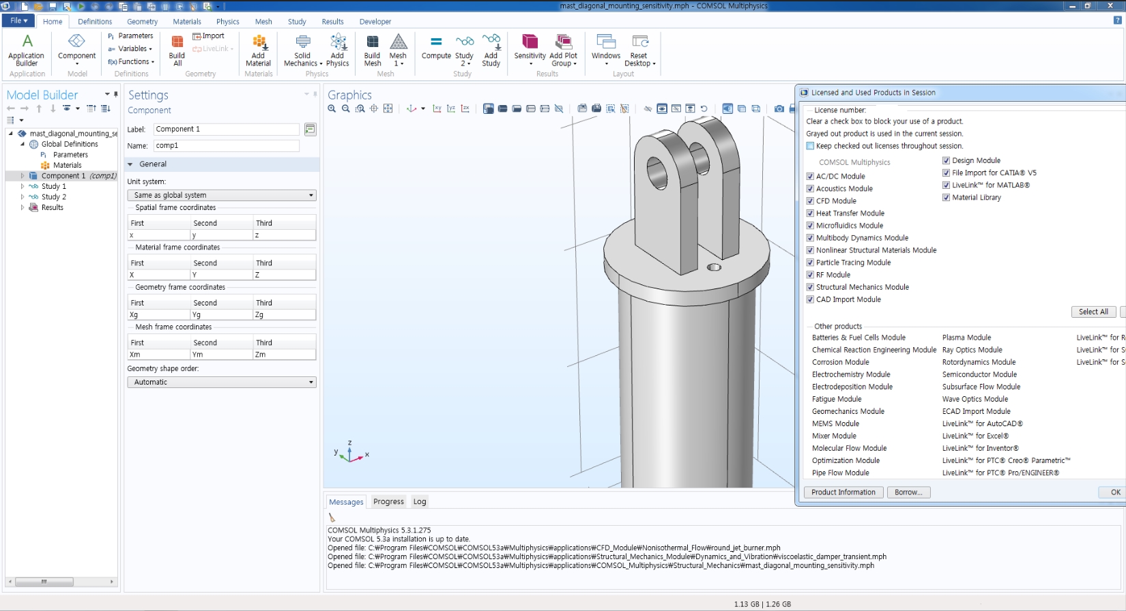Enable Keep checked out licenses throughout session

[x=810, y=146]
